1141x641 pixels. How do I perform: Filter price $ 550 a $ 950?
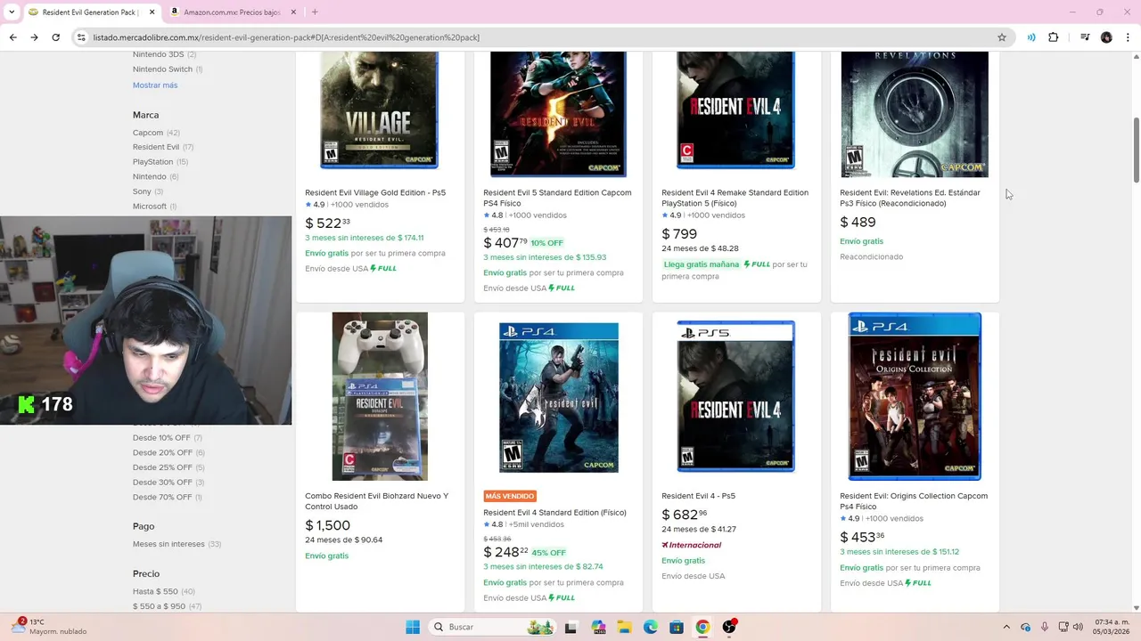tap(159, 606)
